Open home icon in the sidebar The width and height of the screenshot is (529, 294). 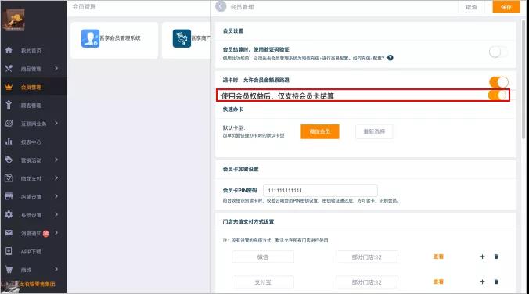[x=9, y=50]
